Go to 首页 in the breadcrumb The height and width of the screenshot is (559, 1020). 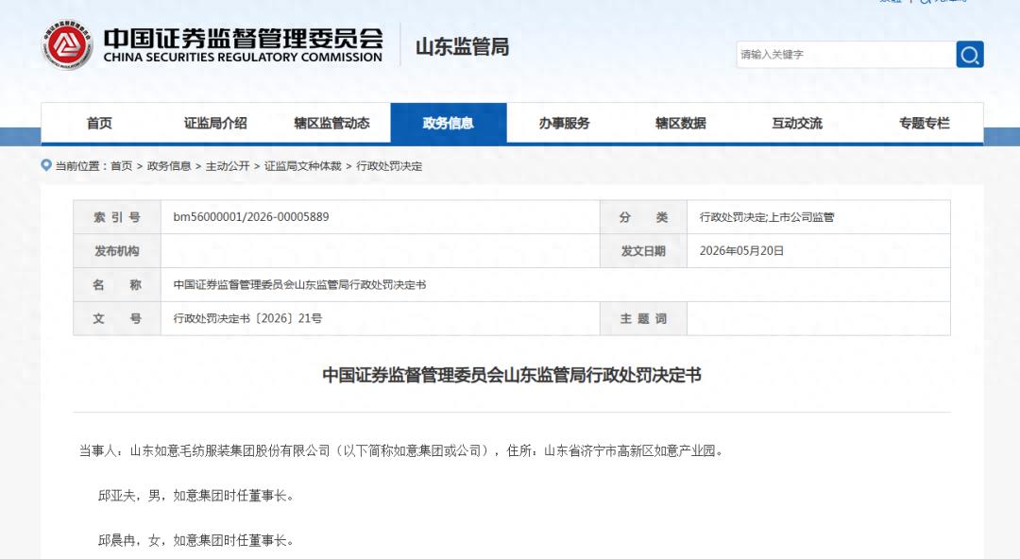pos(122,166)
